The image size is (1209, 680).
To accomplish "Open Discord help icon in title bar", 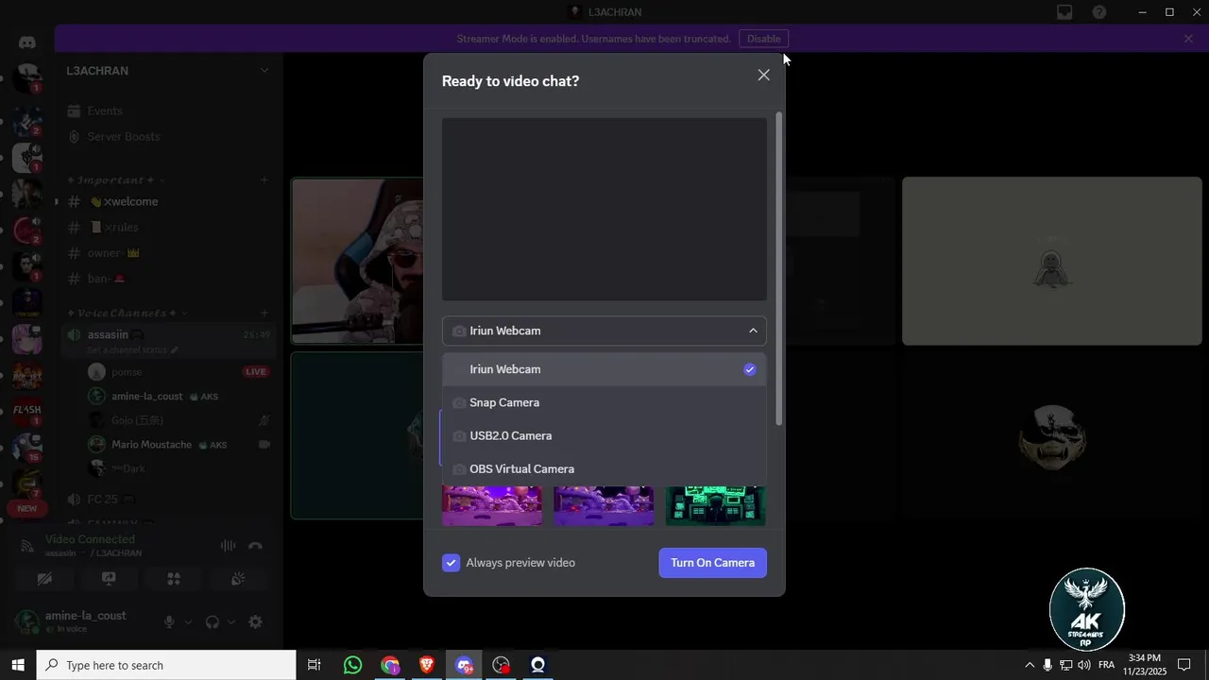I will [x=1099, y=12].
